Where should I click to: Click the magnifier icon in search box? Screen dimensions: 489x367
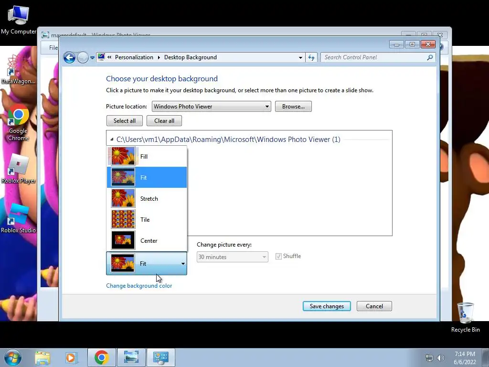pos(430,57)
